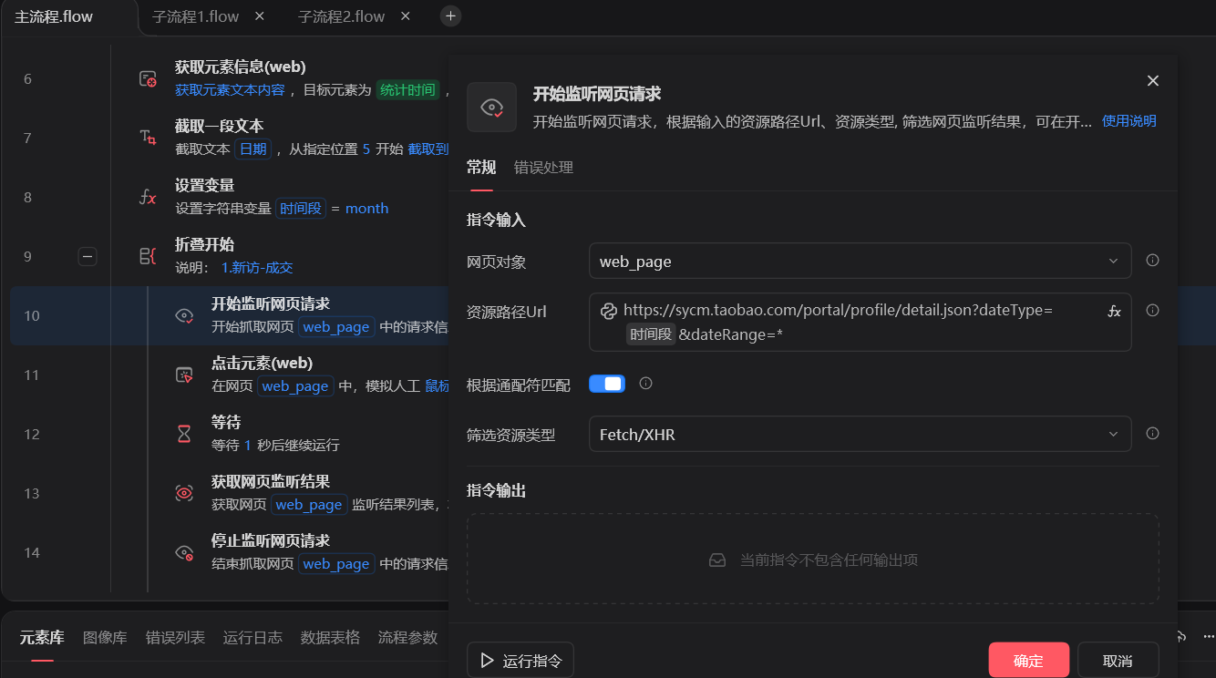Open the 运行日志 bottom panel tab
Viewport: 1216px width, 678px height.
tap(252, 637)
